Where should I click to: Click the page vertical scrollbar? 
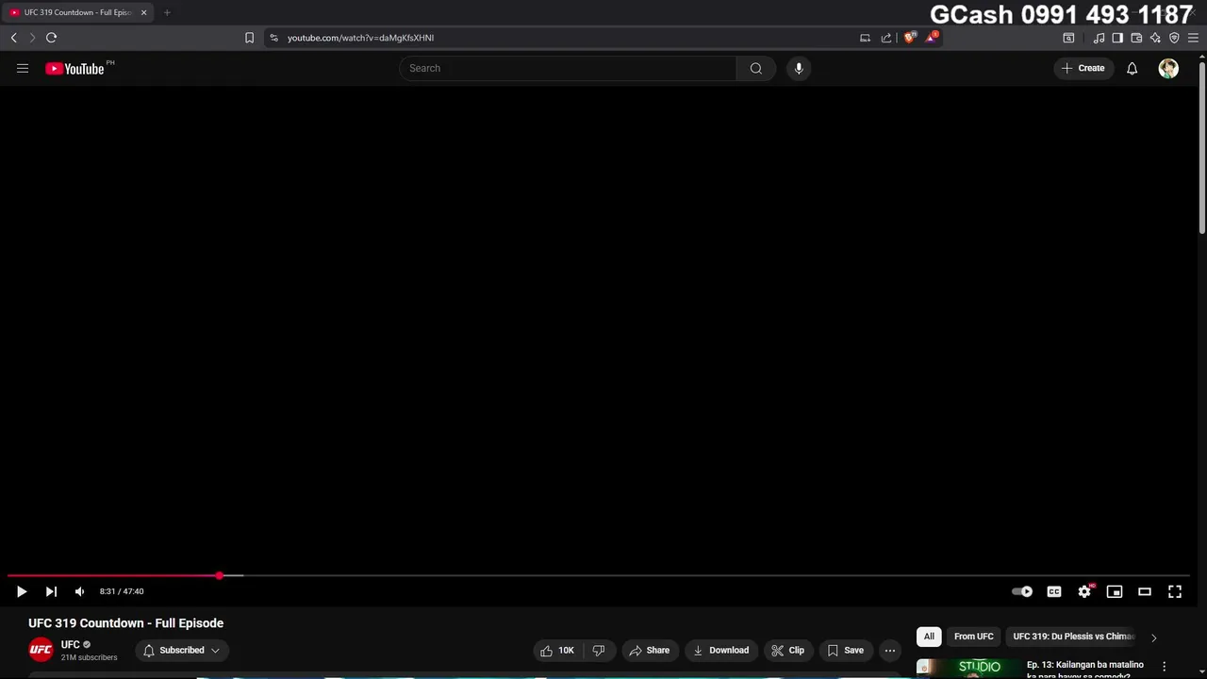click(1202, 146)
